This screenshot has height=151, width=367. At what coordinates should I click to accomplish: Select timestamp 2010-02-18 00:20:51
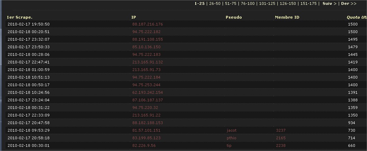[29, 32]
